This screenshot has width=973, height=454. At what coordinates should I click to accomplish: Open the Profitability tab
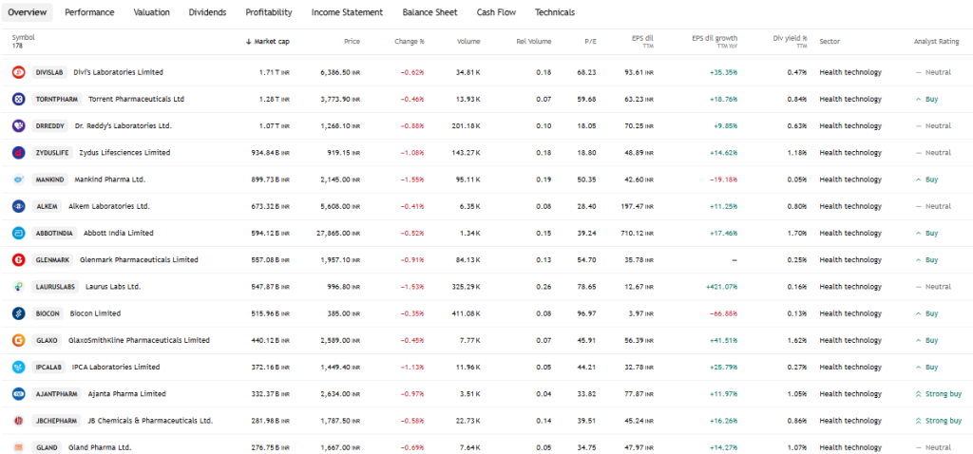(269, 12)
